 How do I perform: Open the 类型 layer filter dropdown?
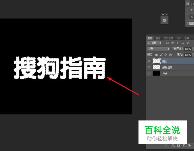(x=154, y=43)
